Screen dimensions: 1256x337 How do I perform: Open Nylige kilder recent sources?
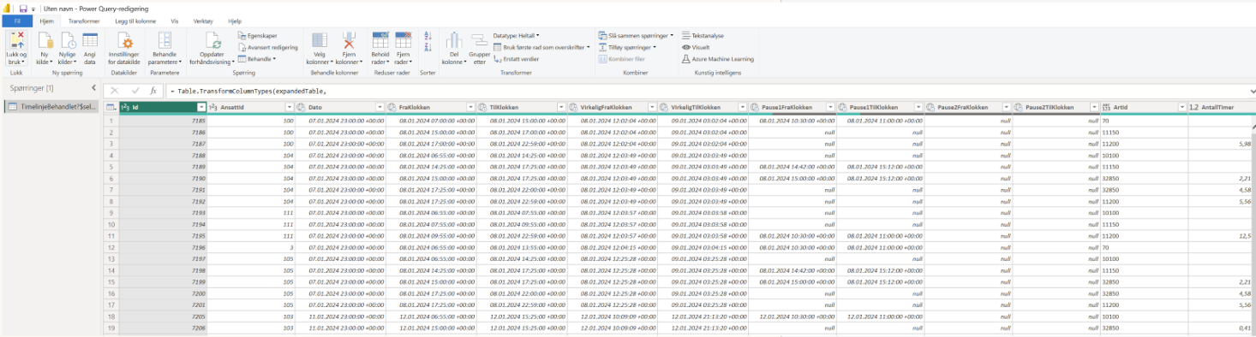coord(67,47)
